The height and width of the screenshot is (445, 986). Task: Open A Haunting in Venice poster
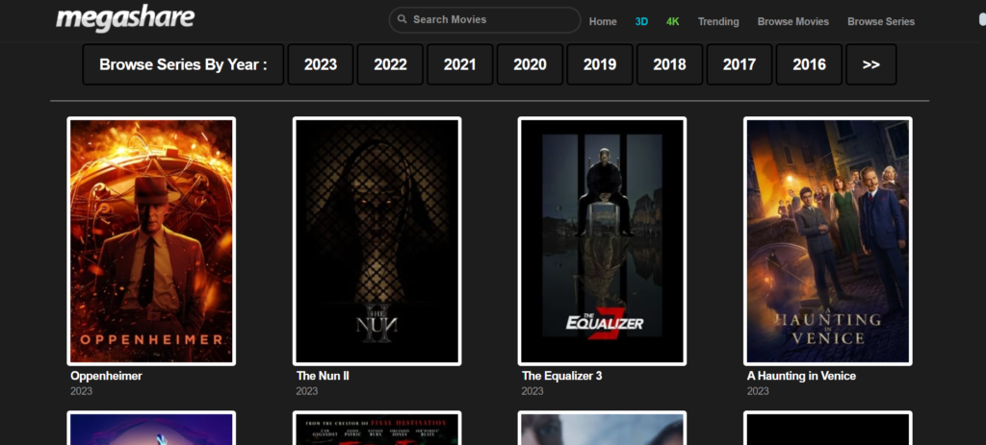[827, 241]
